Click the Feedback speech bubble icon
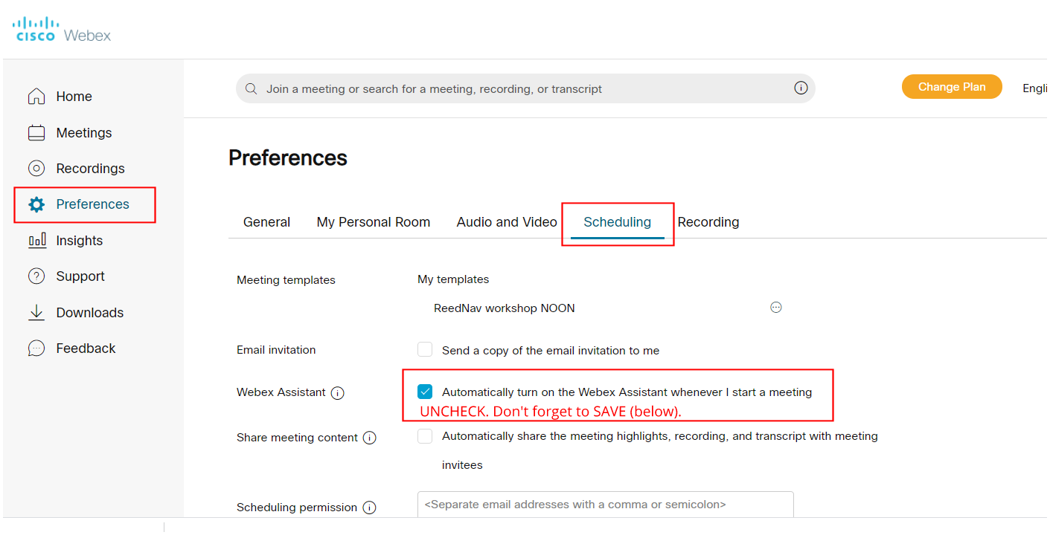 pyautogui.click(x=36, y=348)
